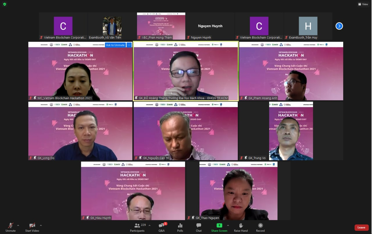Click the Ask to Unmute button
This screenshot has height=234, width=372.
(x=115, y=45)
